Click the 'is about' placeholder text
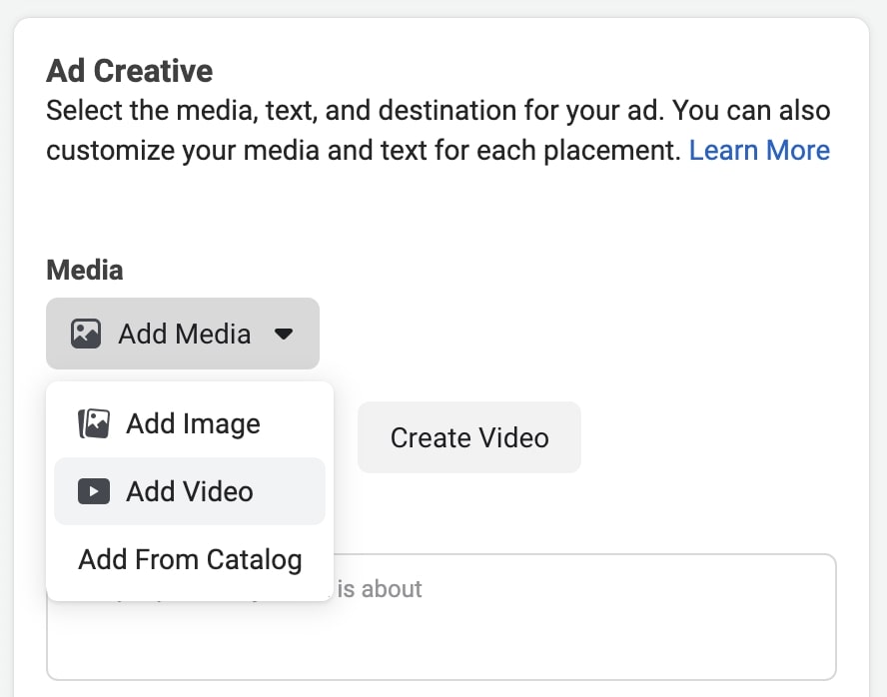Viewport: 887px width, 697px height. 380,589
